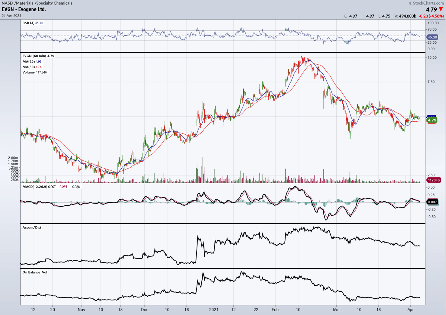Click the '-0.23 (-4.58%)' change value

click(x=431, y=16)
